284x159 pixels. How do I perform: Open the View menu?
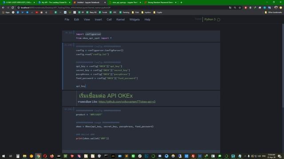coord(87,19)
